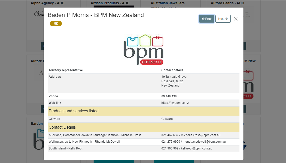Open the https://mybpm.co.nz web link
The height and width of the screenshot is (163, 286).
175,103
